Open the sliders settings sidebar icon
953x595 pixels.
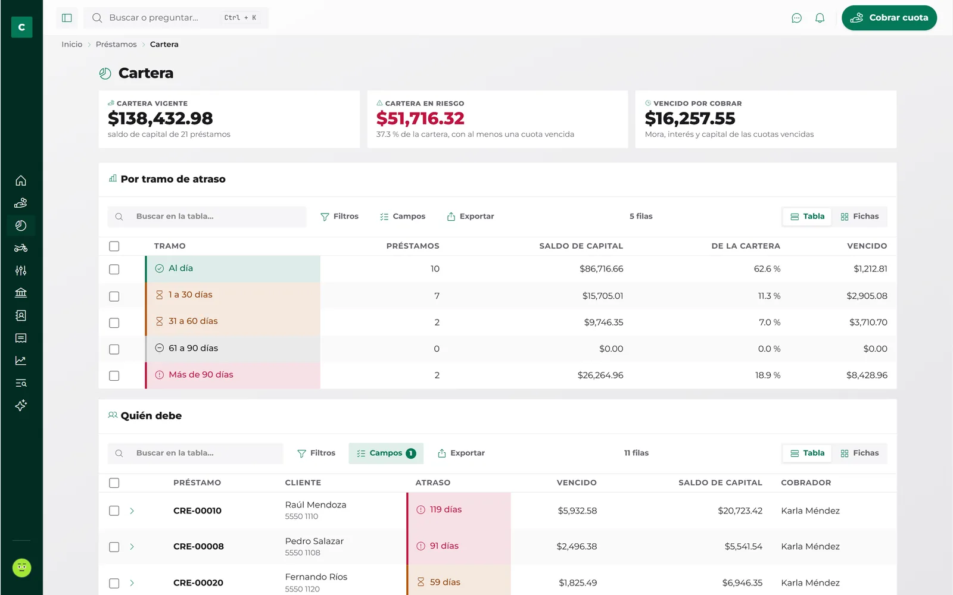(x=21, y=271)
